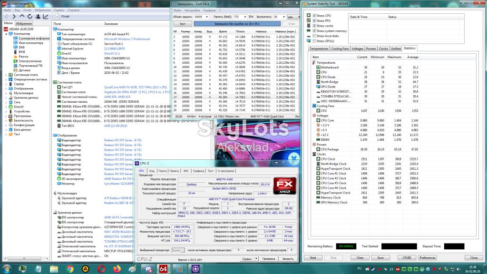Open Opera from the taskbar
487x274 pixels.
click(x=101, y=269)
